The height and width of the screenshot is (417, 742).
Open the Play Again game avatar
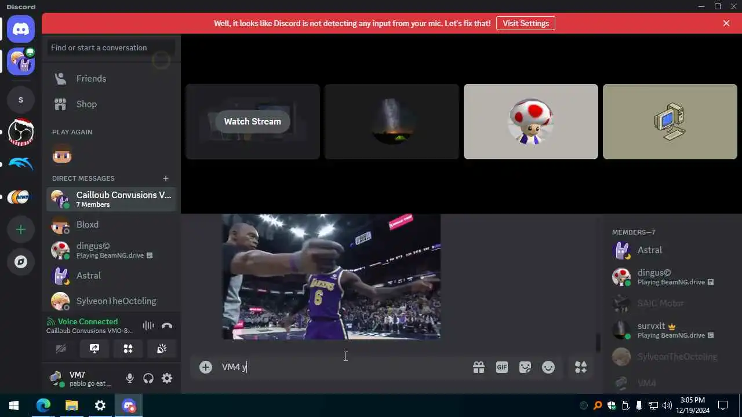61,155
